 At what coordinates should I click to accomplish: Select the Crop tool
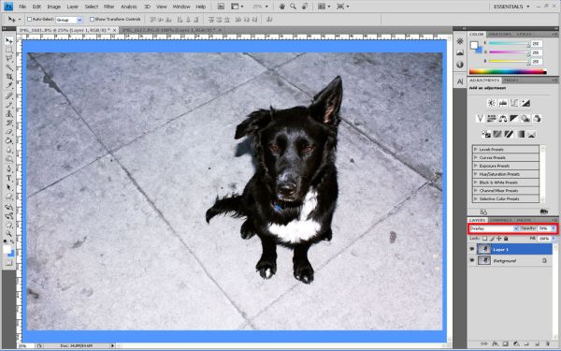9,77
